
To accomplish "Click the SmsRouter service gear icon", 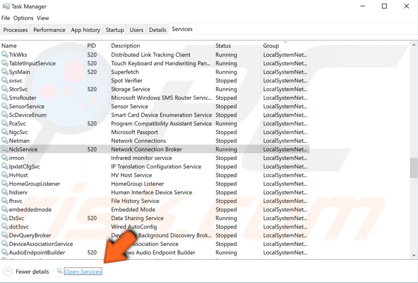I will 5,97.
